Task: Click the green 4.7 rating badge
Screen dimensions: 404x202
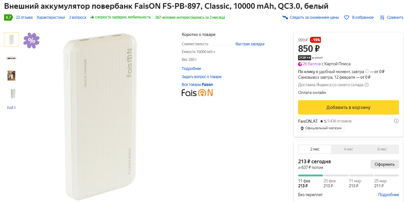Action: pyautogui.click(x=8, y=17)
